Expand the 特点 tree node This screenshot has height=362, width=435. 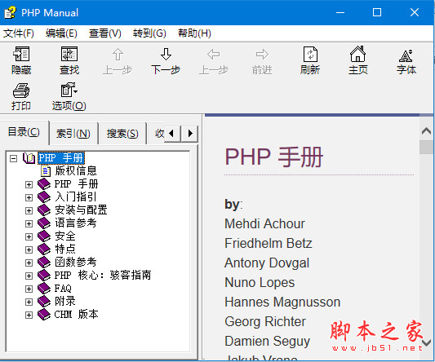[x=29, y=249]
